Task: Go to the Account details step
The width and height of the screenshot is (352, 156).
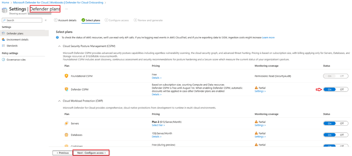Action: 65,20
